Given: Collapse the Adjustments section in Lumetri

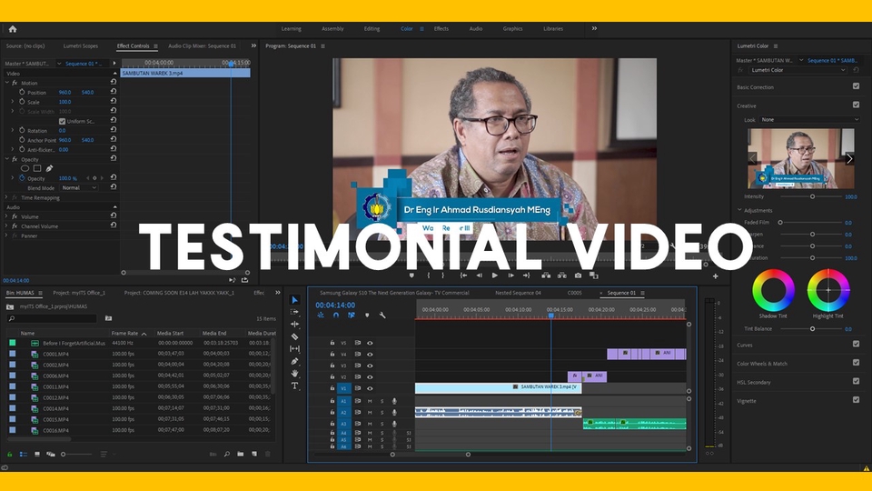Looking at the screenshot, I should coord(739,210).
